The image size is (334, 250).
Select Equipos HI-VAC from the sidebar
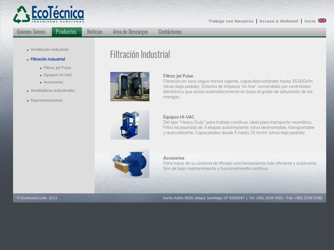[x=58, y=75]
